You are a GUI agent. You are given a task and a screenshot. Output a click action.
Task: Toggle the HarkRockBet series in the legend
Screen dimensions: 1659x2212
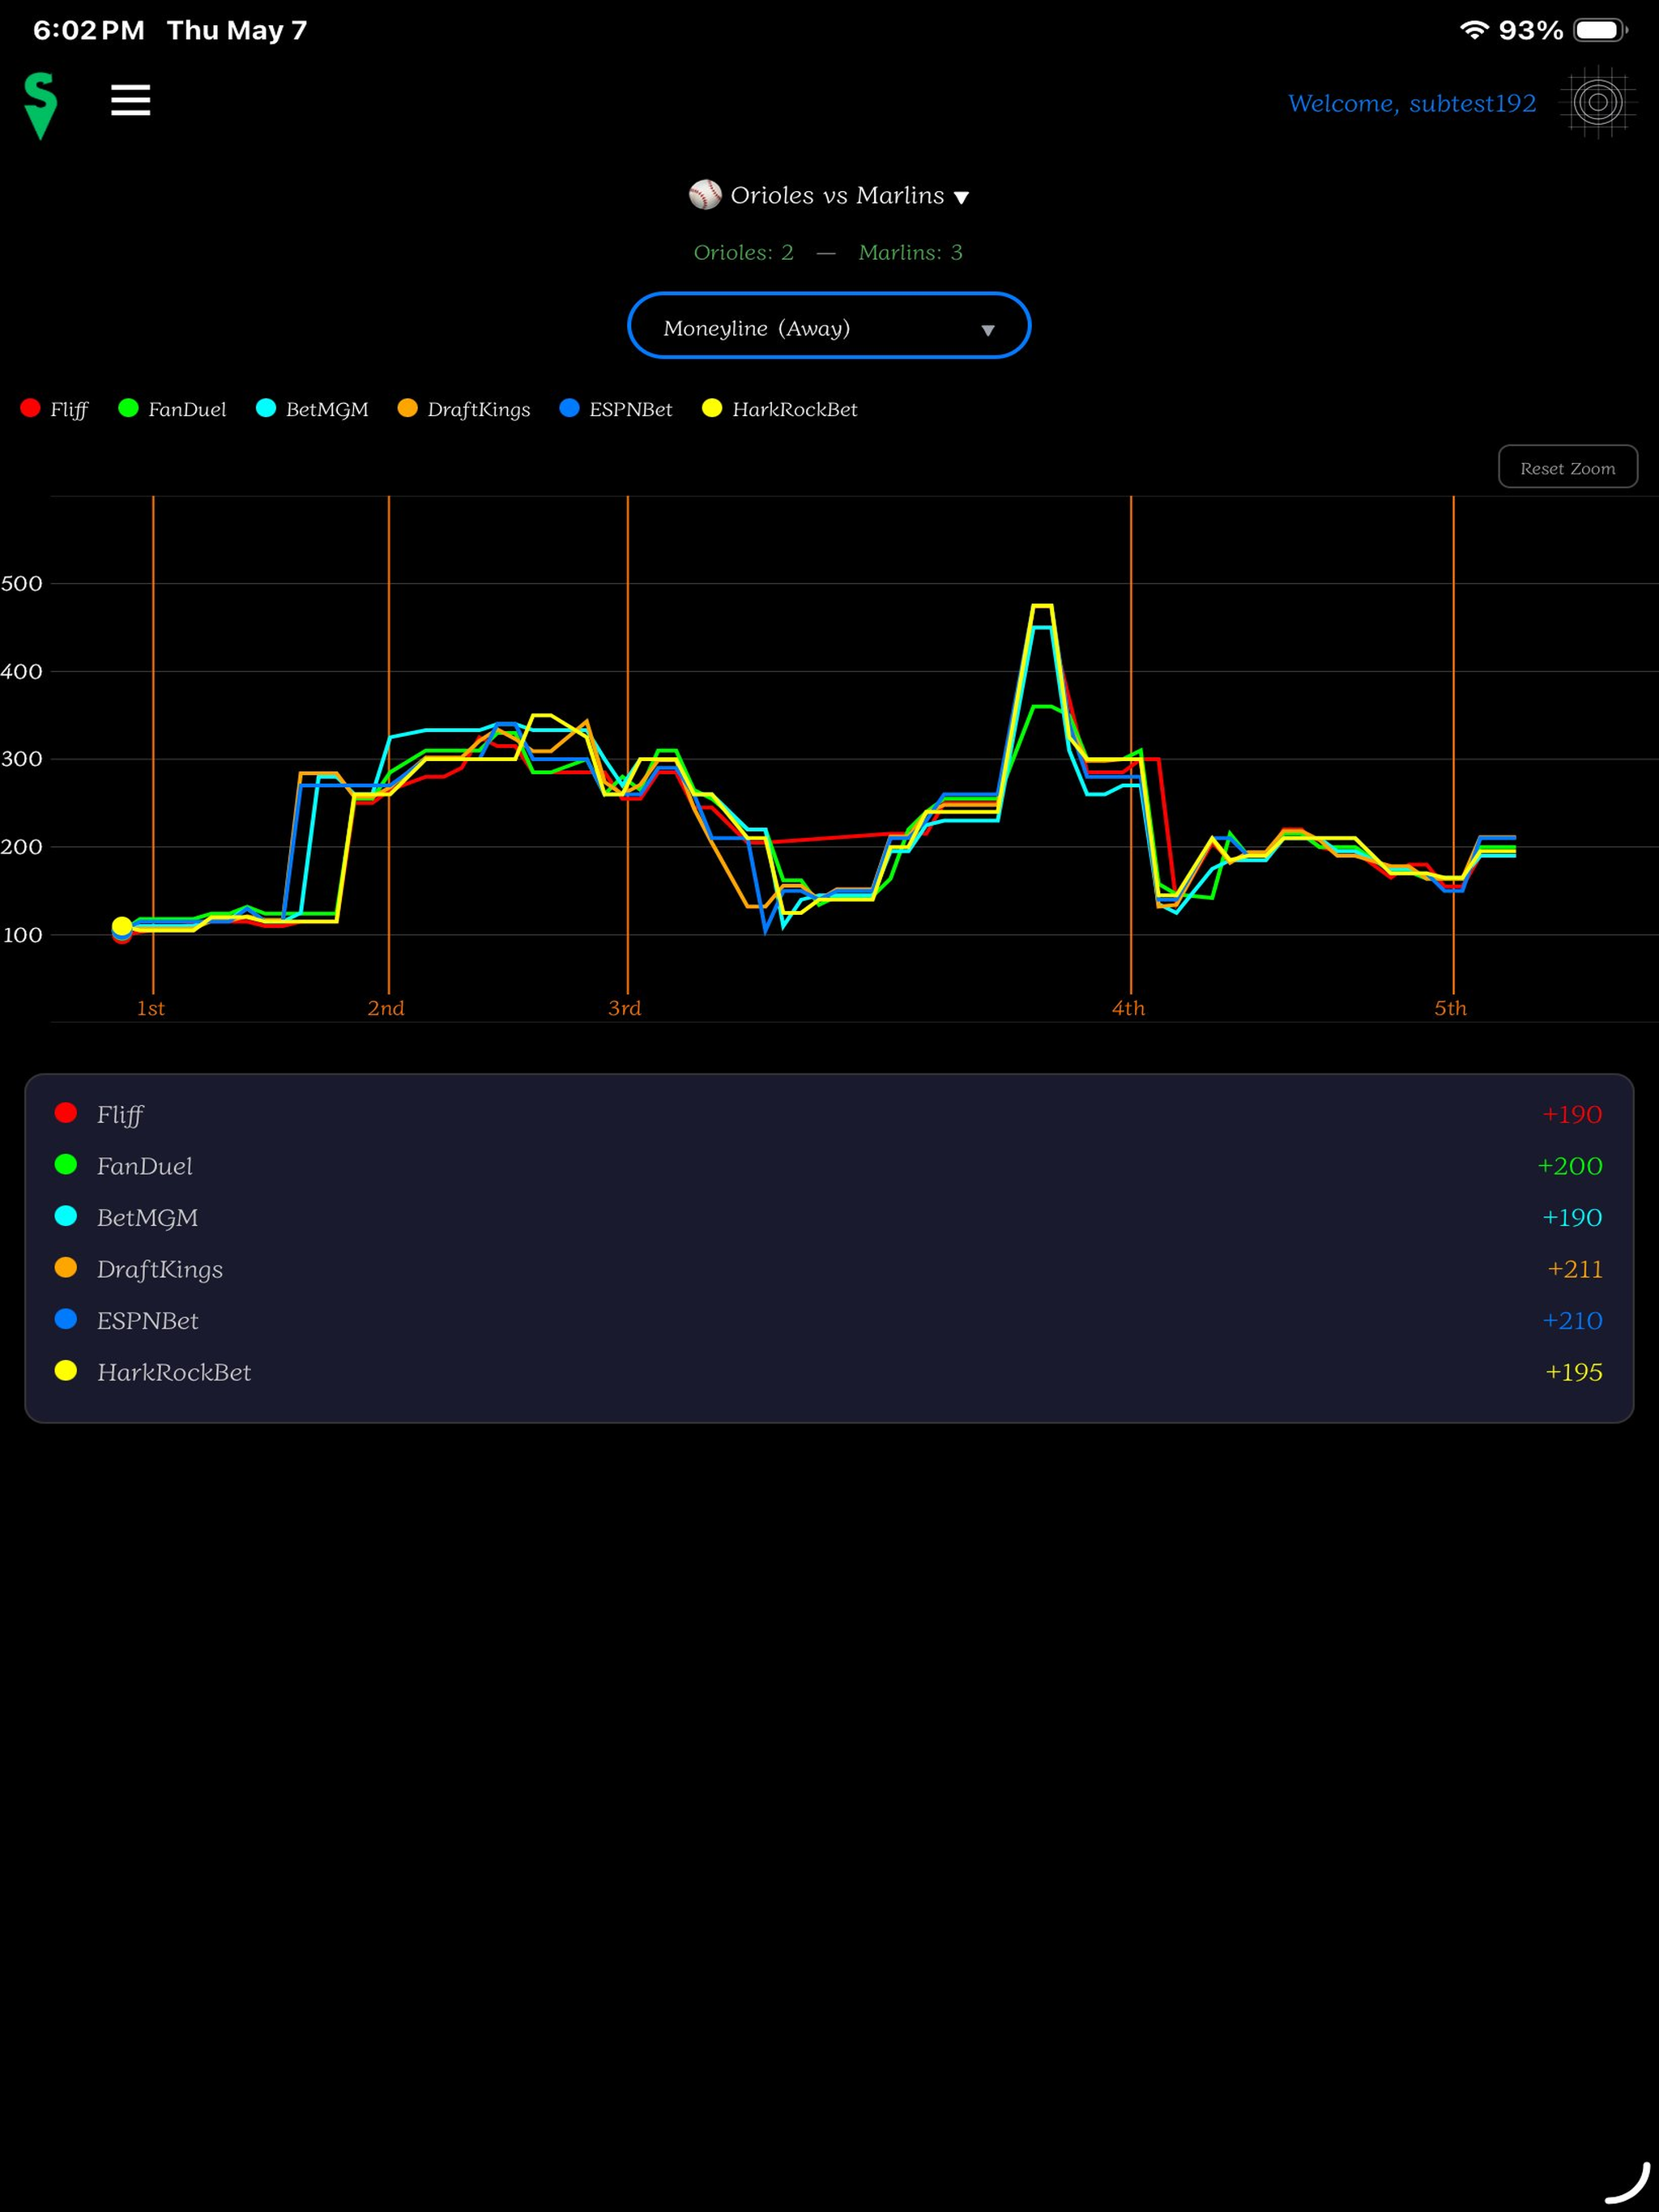click(779, 409)
